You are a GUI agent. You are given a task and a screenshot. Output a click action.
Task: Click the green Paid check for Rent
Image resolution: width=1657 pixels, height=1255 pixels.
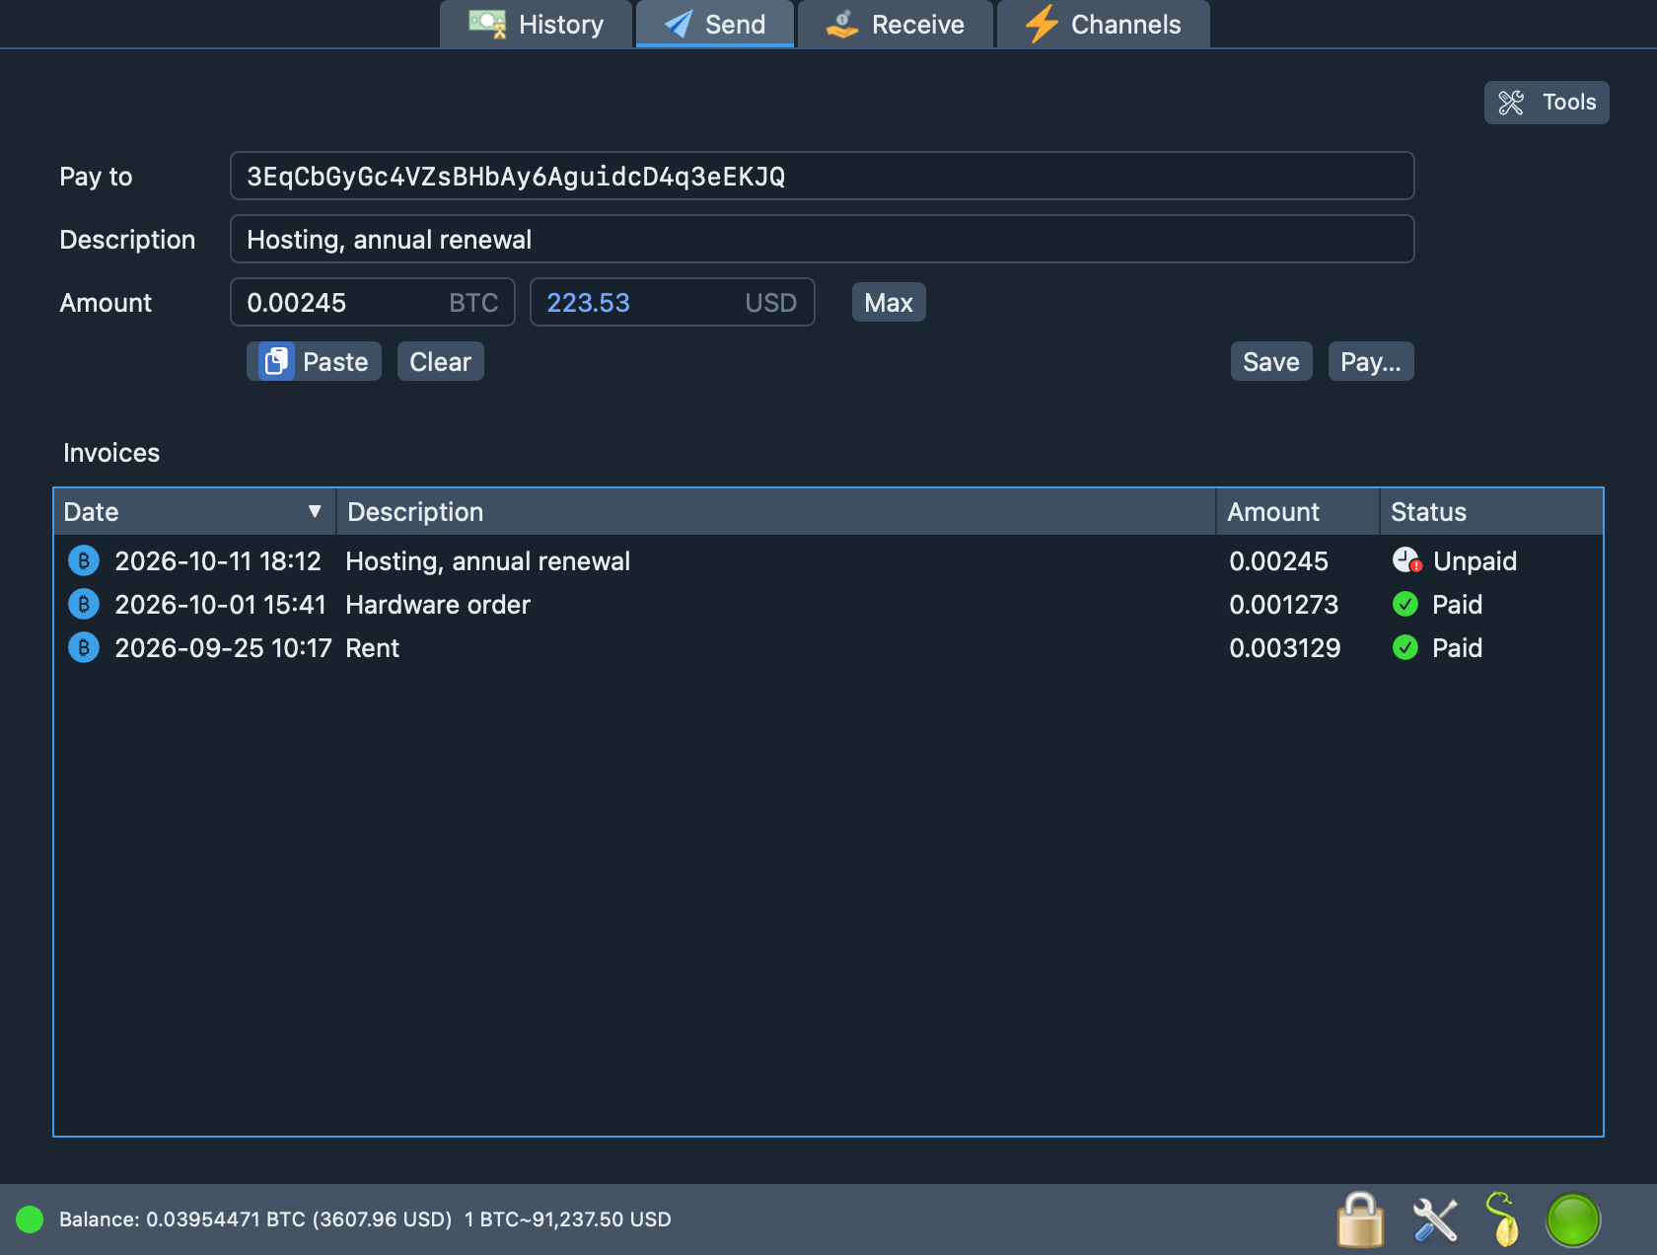click(1405, 647)
